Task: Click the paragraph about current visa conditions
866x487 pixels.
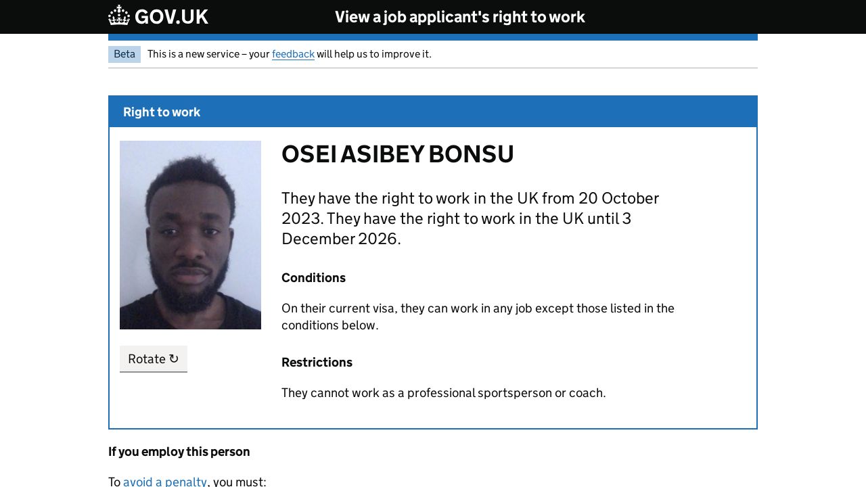Action: [x=478, y=317]
